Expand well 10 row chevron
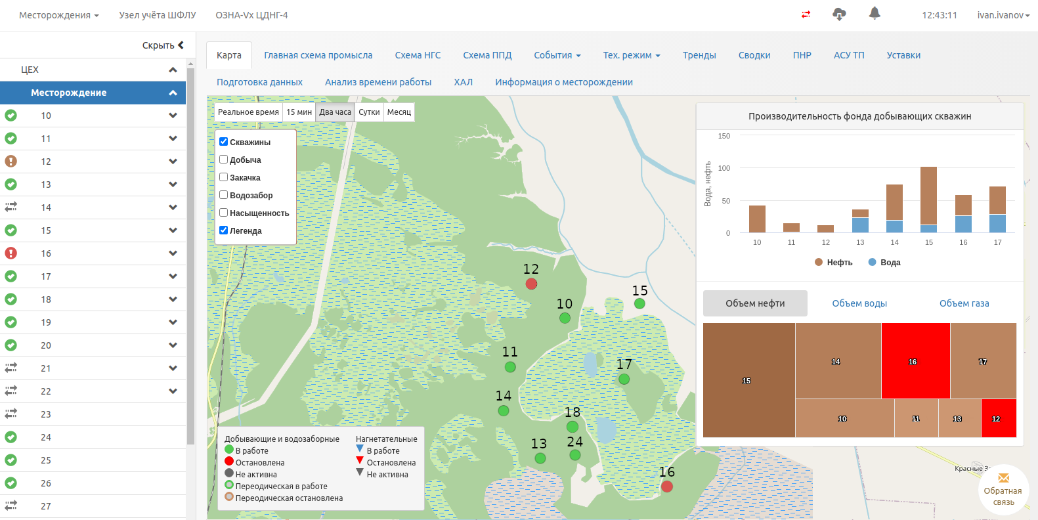 pyautogui.click(x=173, y=116)
